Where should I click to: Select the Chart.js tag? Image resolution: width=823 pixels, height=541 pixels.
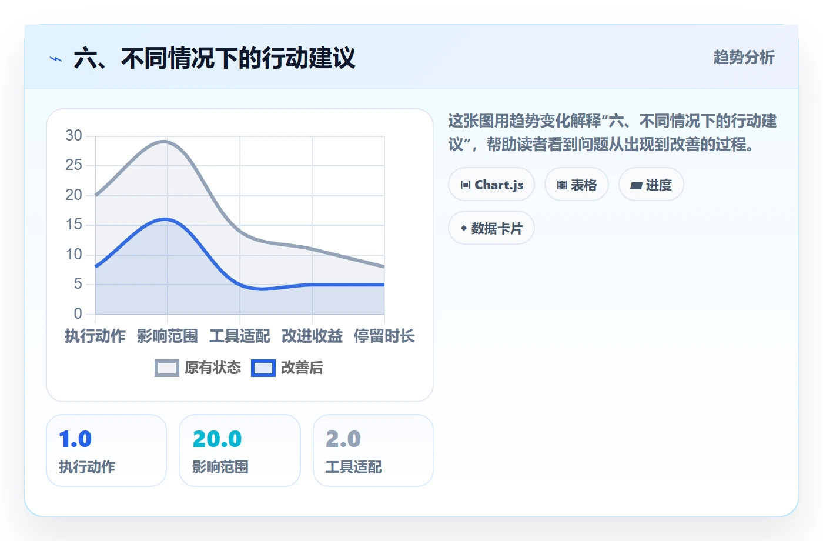pyautogui.click(x=491, y=185)
